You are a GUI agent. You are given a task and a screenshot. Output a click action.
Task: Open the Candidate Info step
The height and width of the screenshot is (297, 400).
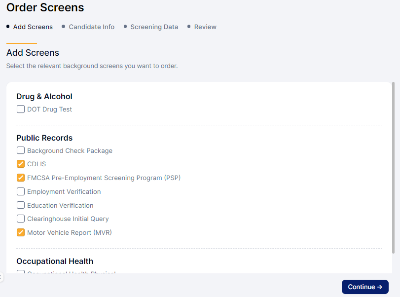(x=91, y=27)
